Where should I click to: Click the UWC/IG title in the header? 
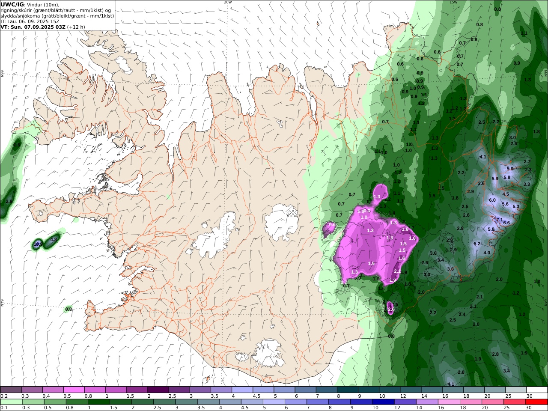click(x=12, y=4)
